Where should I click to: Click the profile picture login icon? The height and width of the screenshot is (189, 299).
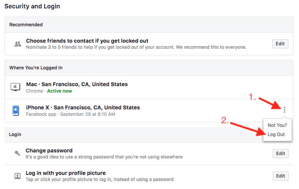(x=17, y=176)
